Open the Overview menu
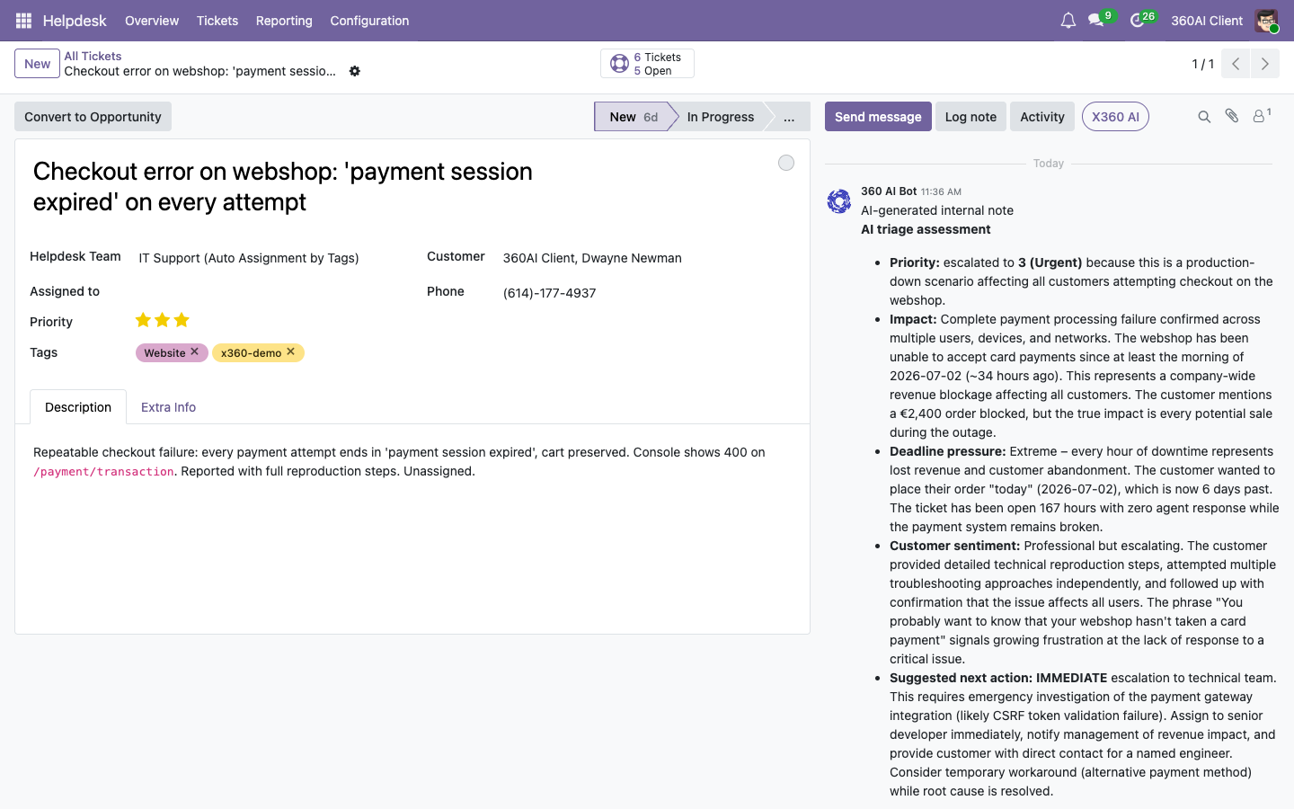 click(152, 21)
